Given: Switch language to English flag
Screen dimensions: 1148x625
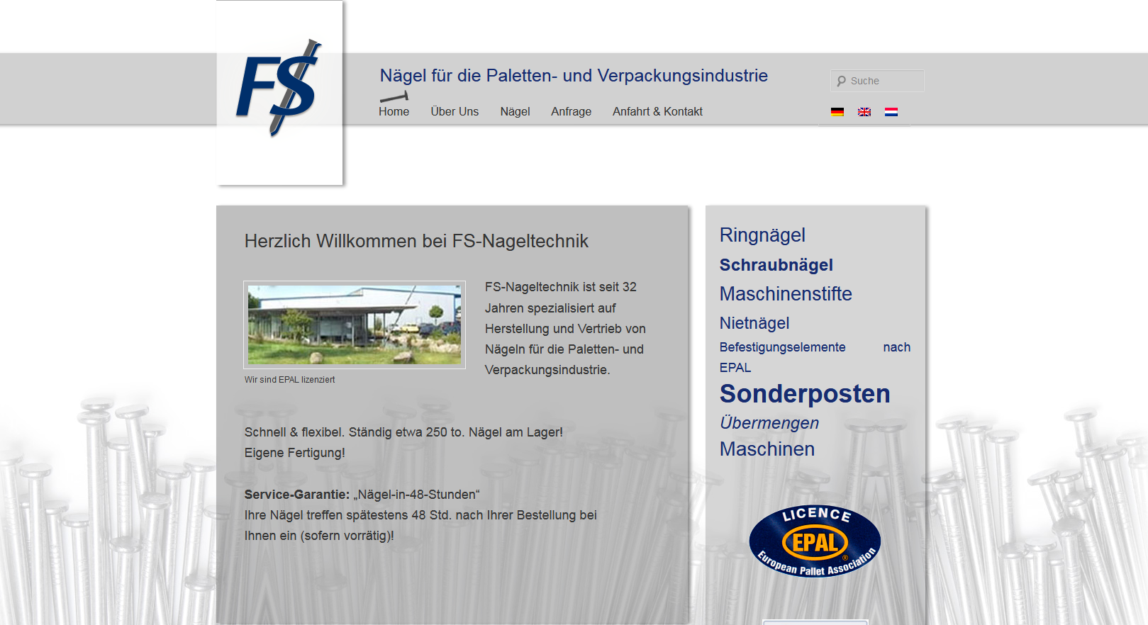Looking at the screenshot, I should pyautogui.click(x=864, y=112).
